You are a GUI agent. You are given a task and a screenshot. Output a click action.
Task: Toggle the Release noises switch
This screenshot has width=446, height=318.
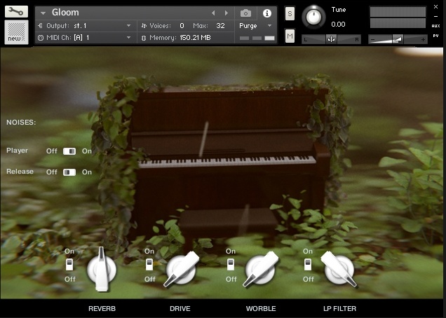(x=69, y=172)
